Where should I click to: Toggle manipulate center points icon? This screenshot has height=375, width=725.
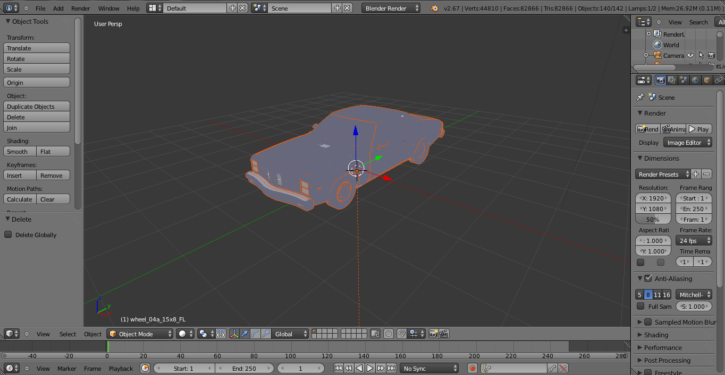[x=220, y=334]
